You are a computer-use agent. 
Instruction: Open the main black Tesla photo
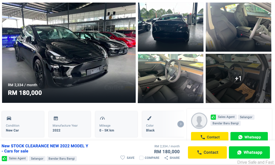pos(69,52)
